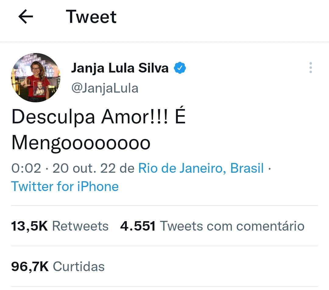The image size is (329, 290).
Task: Open the Rio de Janeiro, Brasil location link
Action: [x=201, y=168]
